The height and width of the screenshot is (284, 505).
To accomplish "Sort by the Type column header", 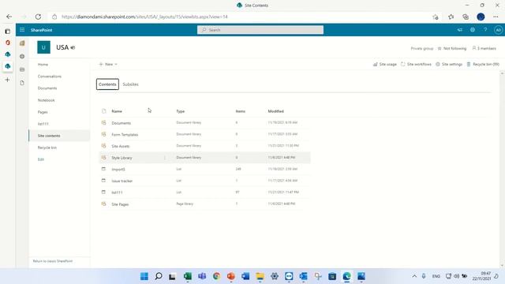I will tap(181, 111).
